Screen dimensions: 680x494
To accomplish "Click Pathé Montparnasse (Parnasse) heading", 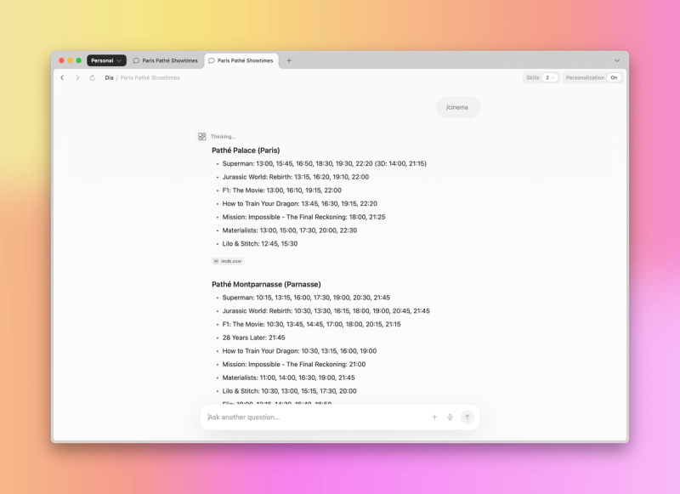I will 266,284.
